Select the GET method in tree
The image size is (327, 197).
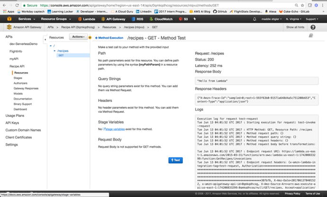[x=61, y=55]
